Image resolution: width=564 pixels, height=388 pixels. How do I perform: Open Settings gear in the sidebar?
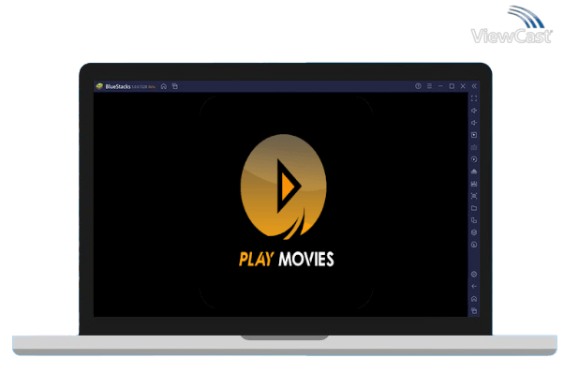474,275
